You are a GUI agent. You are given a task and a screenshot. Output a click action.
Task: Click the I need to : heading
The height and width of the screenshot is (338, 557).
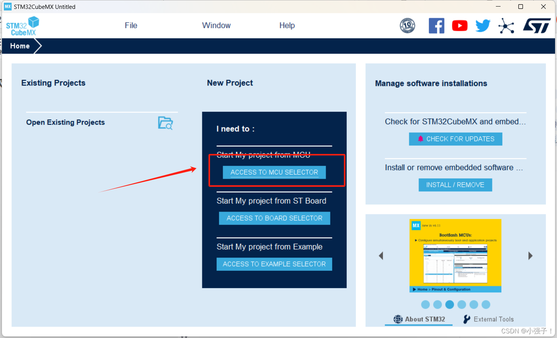[235, 129]
